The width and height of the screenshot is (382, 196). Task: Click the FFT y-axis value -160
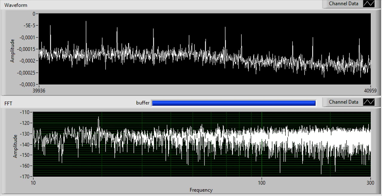pos(25,166)
